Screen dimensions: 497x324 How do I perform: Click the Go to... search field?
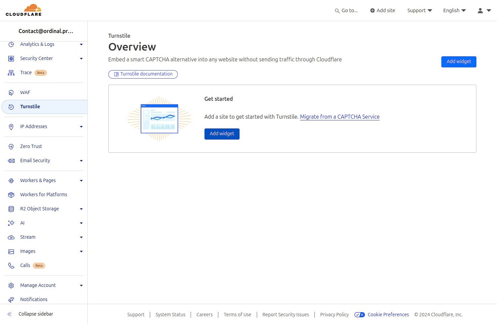point(347,10)
